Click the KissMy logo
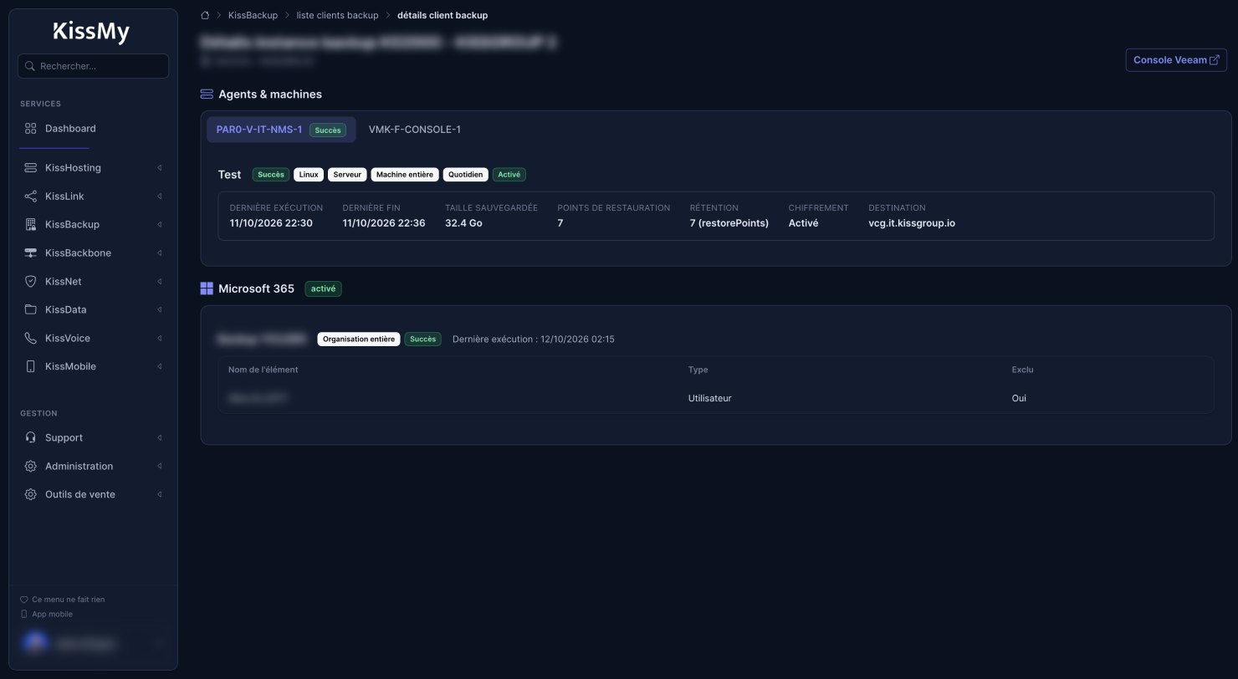 (92, 32)
